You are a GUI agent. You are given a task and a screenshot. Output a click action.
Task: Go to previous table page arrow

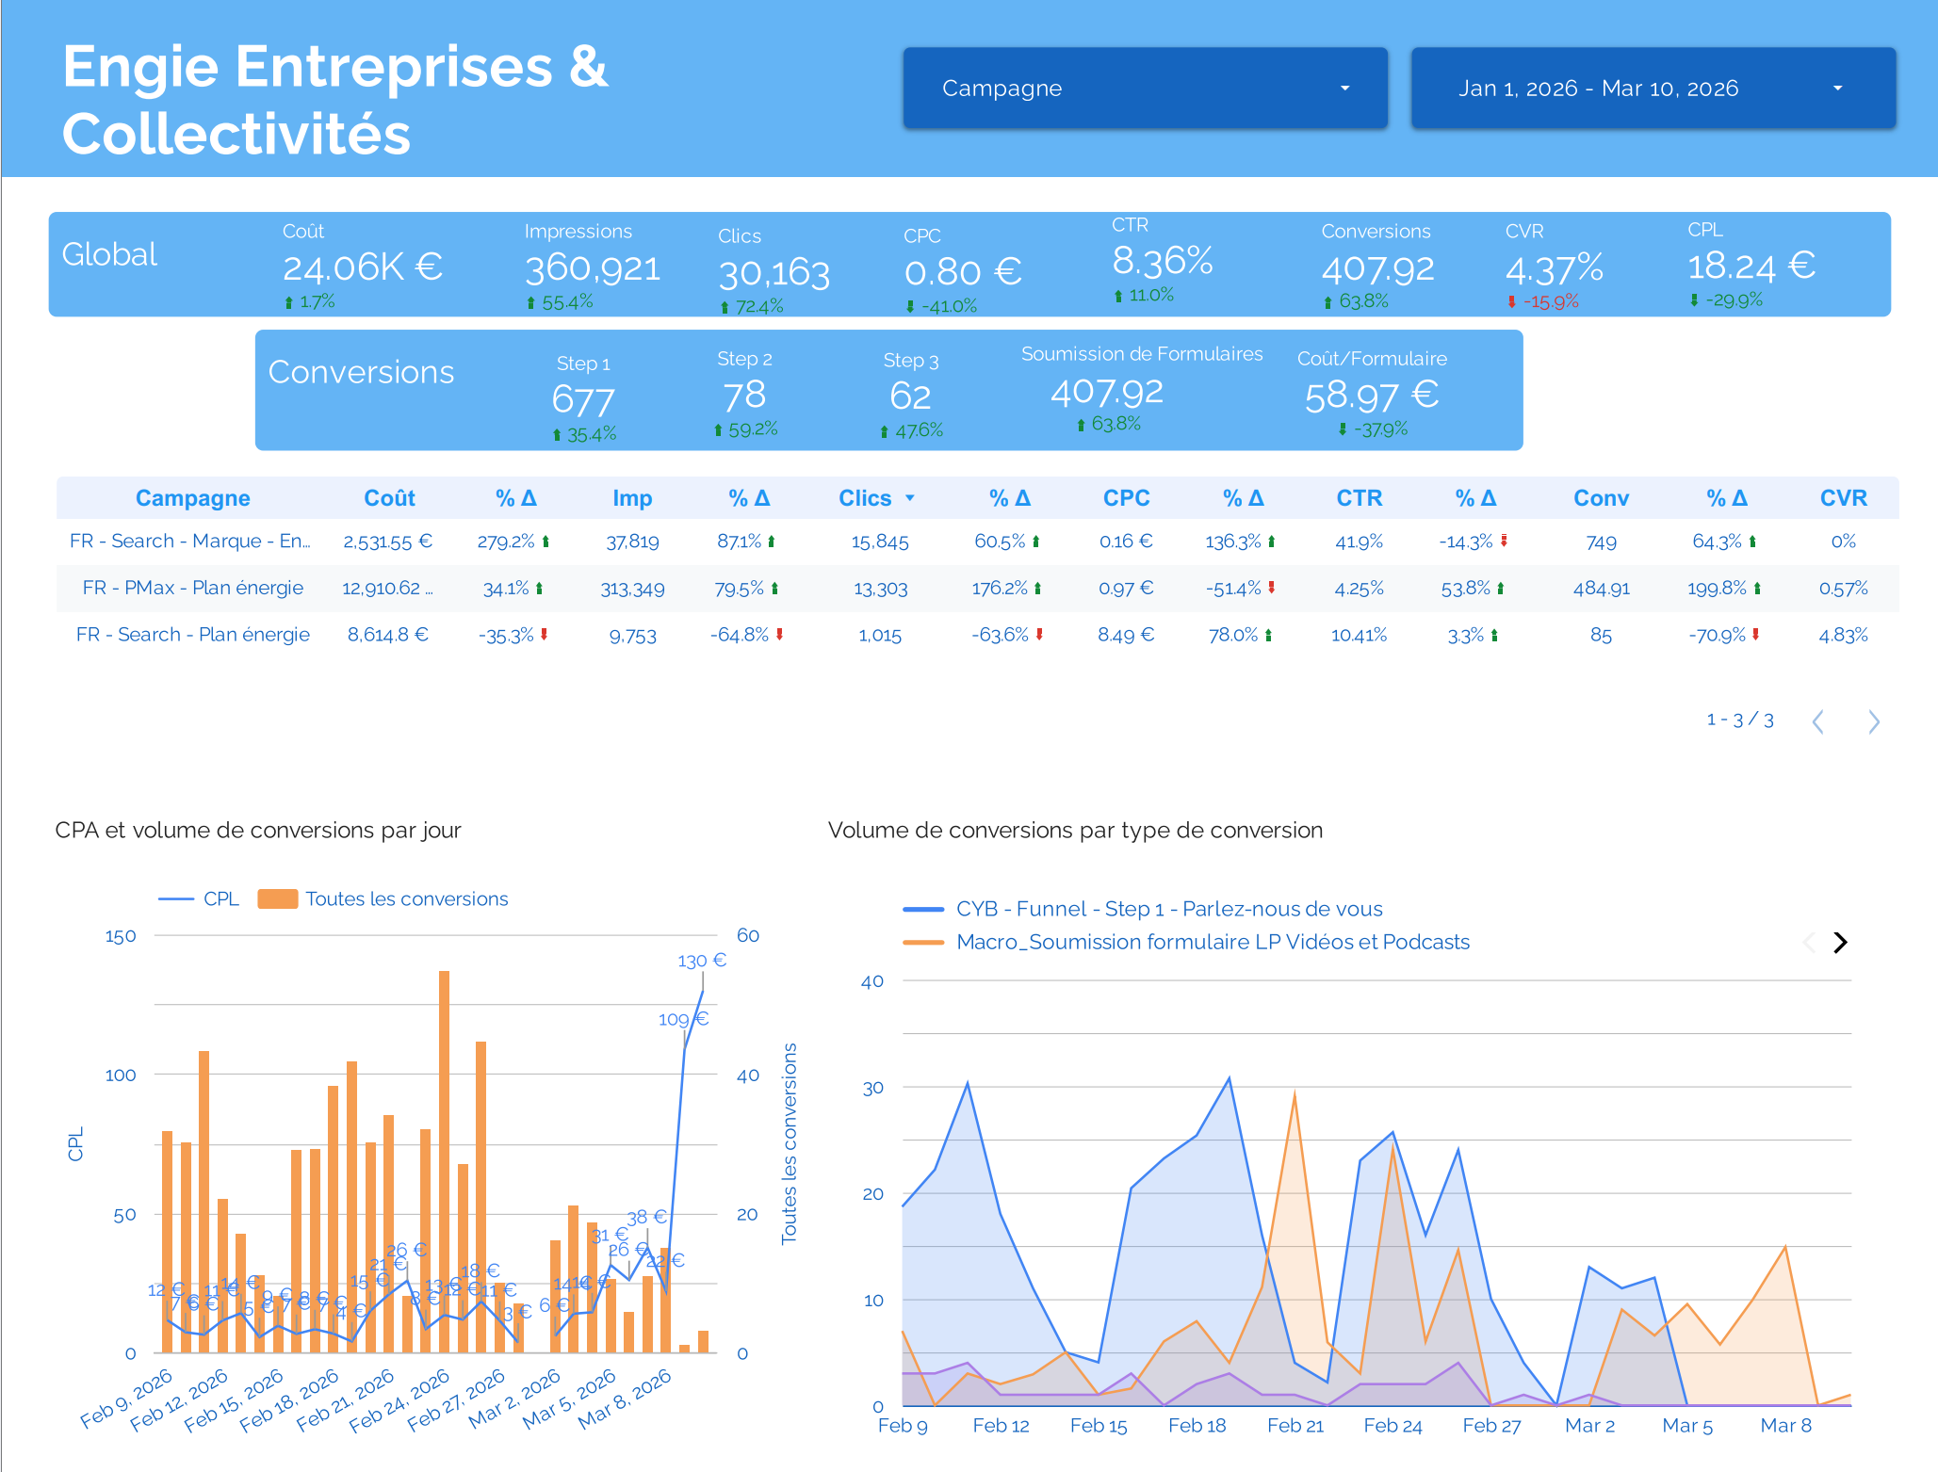(x=1817, y=721)
